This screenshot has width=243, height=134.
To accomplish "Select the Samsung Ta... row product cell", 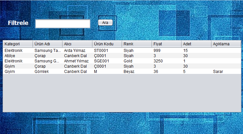I will 47,51.
